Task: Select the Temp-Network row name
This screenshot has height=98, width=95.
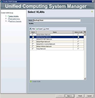Action: [41, 49]
